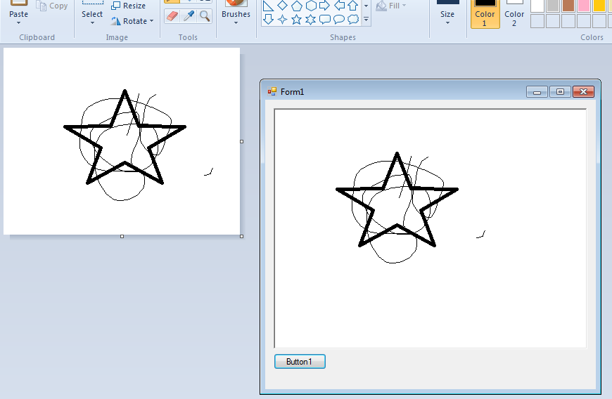Pick the pink palette swatch
This screenshot has width=612, height=399.
583,6
